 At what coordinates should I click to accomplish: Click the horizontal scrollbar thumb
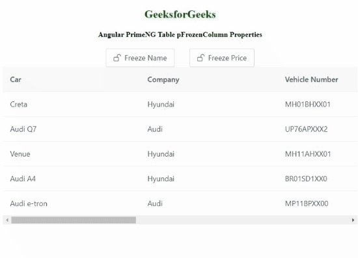point(74,220)
